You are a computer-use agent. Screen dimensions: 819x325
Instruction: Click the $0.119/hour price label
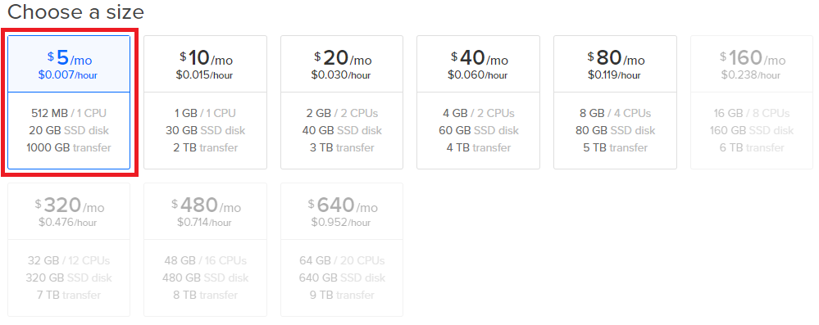tap(614, 75)
